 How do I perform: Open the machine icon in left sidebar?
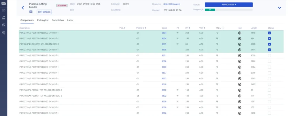[x=3, y=18]
